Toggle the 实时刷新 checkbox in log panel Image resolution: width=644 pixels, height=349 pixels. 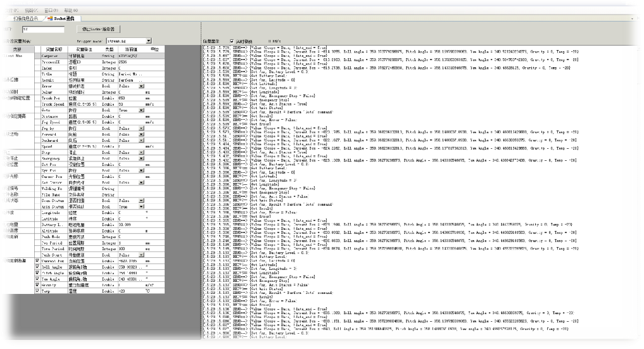pos(232,41)
